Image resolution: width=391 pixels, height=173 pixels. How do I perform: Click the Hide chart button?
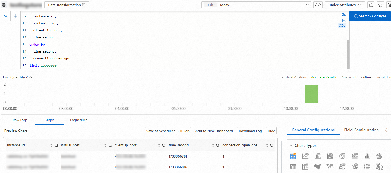tap(271, 131)
